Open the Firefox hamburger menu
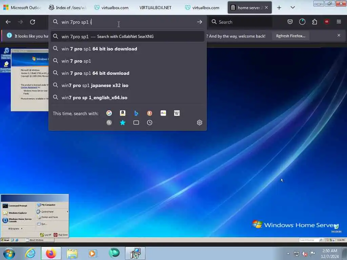 pyautogui.click(x=339, y=22)
